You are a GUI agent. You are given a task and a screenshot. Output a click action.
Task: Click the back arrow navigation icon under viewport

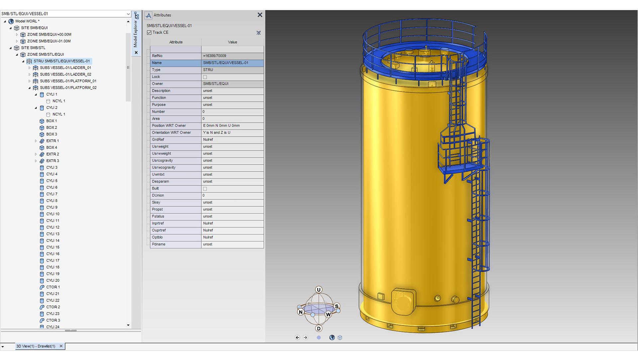[297, 337]
